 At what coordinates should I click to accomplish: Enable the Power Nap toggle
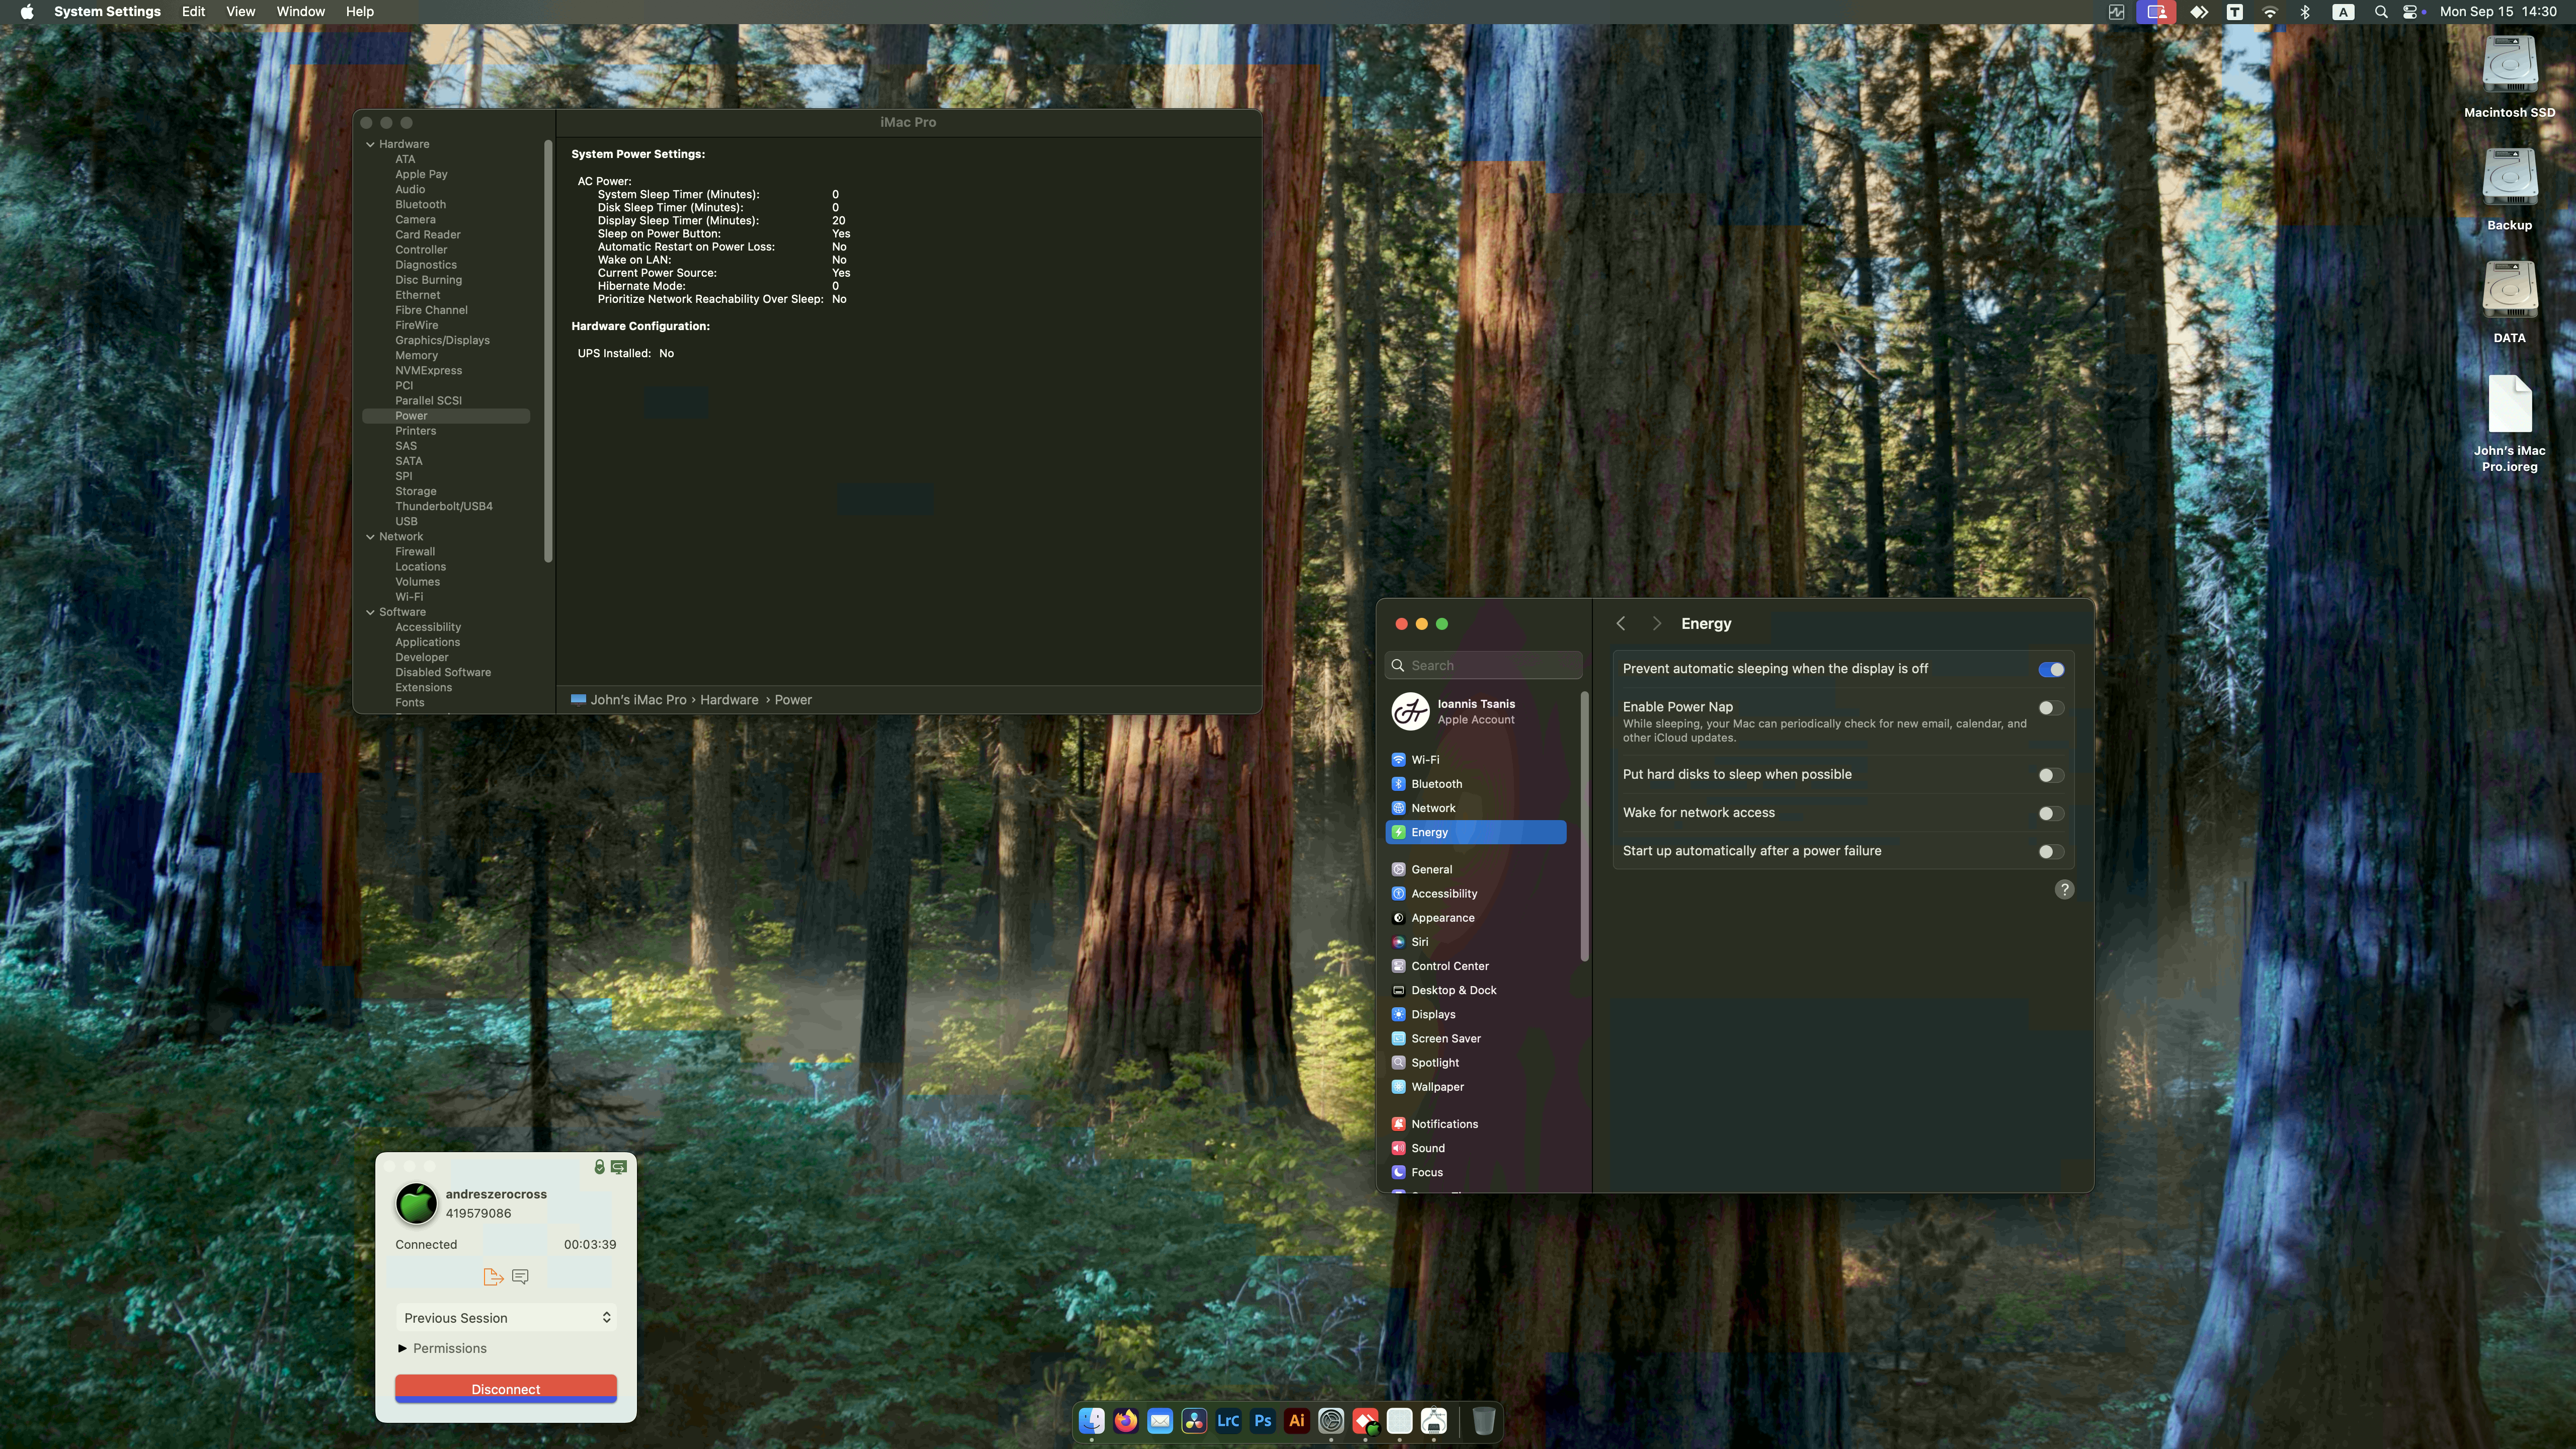point(2050,707)
